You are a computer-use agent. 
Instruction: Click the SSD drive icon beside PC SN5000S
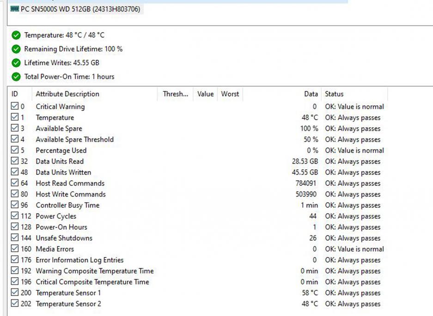[x=14, y=9]
